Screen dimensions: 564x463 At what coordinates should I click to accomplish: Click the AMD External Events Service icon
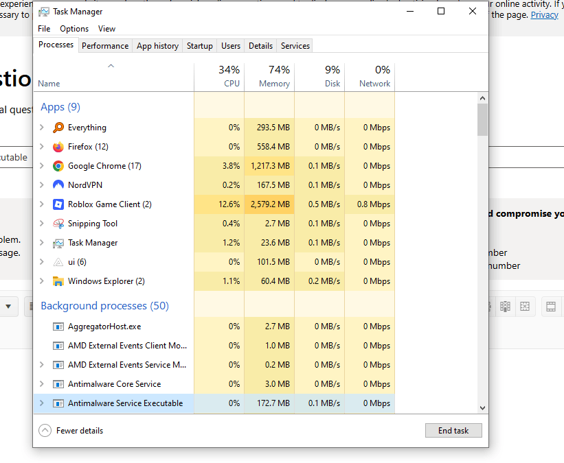click(x=58, y=365)
